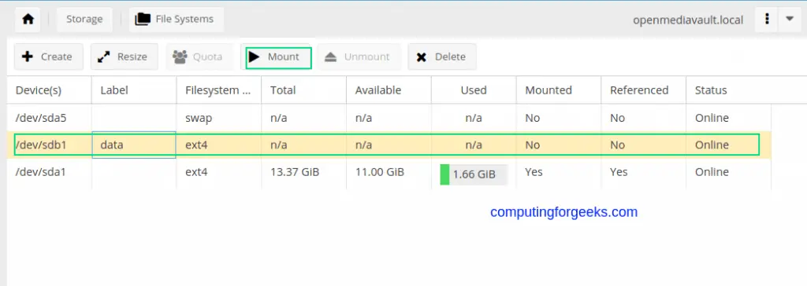Click the eject icon on Unmount
807x286 pixels.
330,57
